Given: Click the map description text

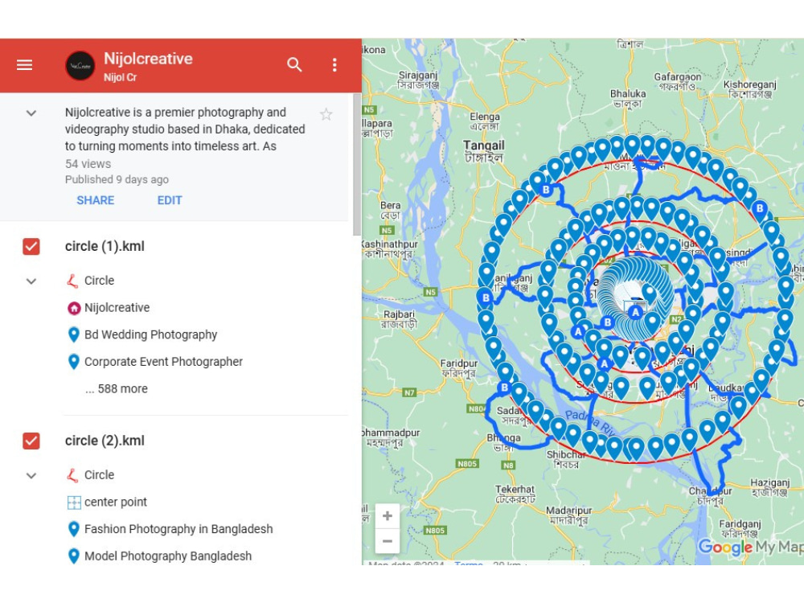Looking at the screenshot, I should point(185,129).
